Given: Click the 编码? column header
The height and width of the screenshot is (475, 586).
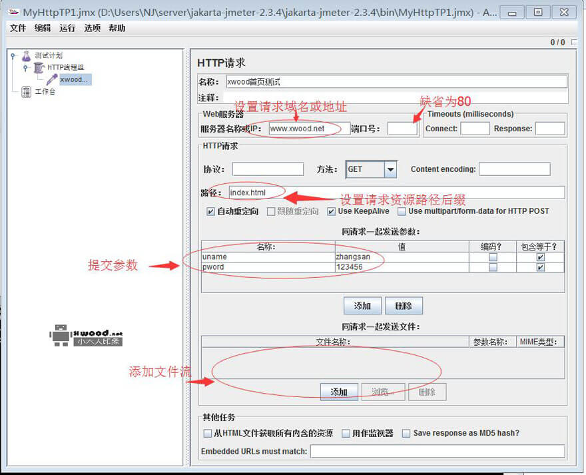Looking at the screenshot, I should pyautogui.click(x=493, y=247).
